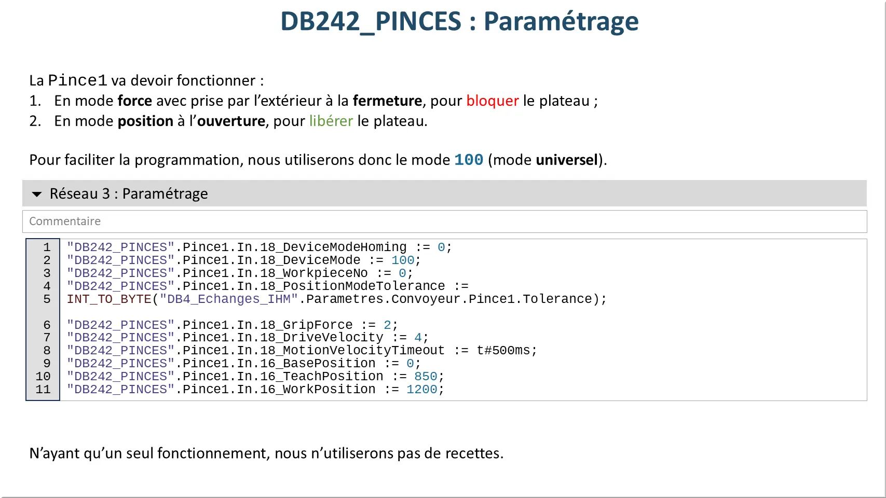Click line number 5 in the gutter

coord(47,299)
